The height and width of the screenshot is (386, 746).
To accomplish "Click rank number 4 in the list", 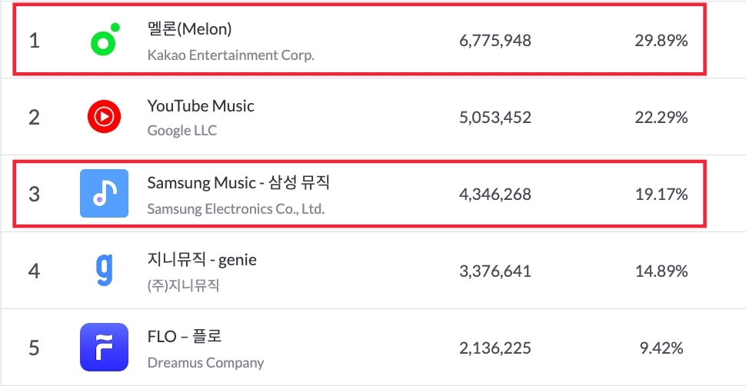I will pos(34,271).
